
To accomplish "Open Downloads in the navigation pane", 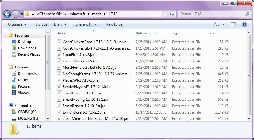I will click(x=27, y=48).
